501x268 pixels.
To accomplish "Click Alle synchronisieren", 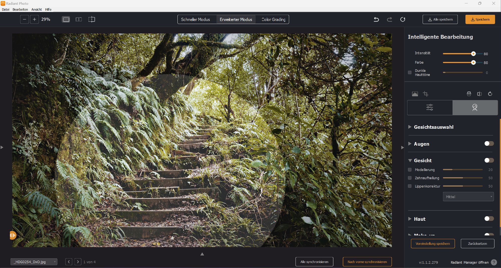I will [x=314, y=262].
